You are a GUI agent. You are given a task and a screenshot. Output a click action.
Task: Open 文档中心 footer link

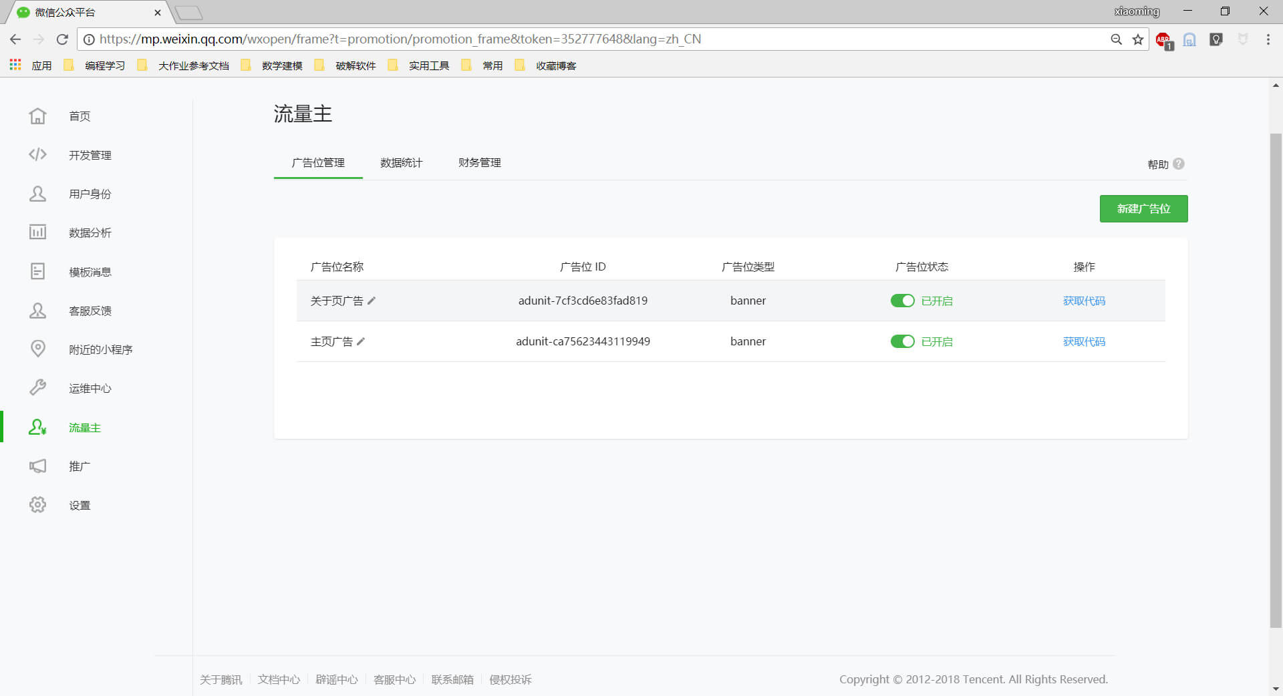[x=279, y=679]
